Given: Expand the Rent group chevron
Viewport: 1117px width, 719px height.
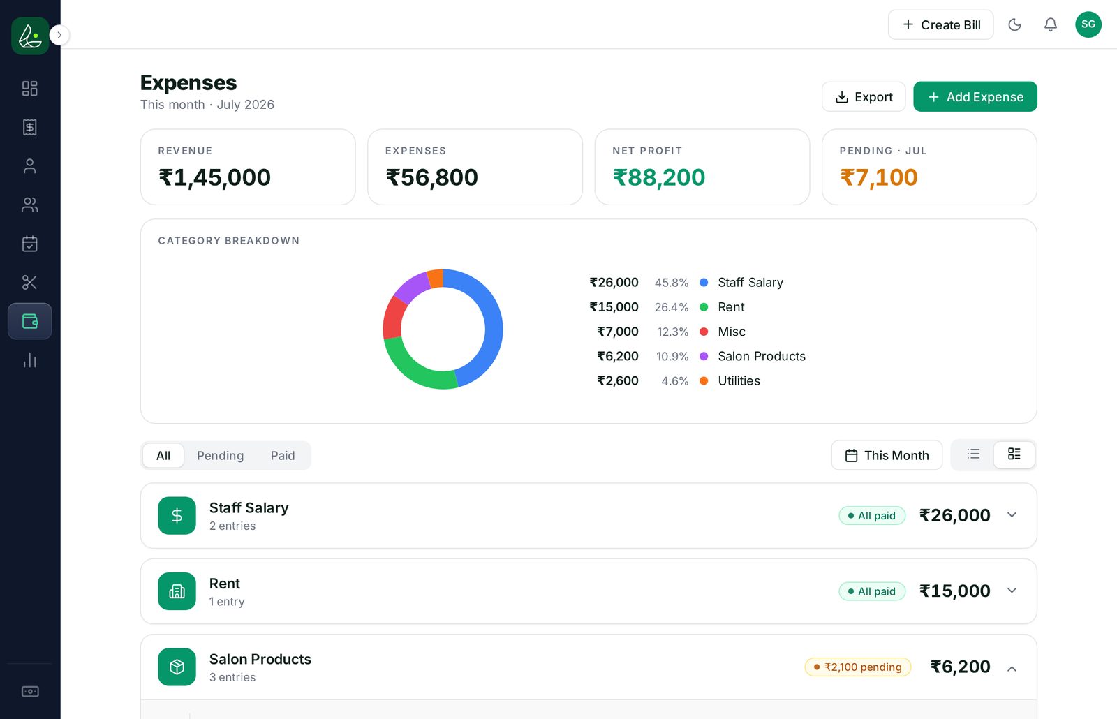Looking at the screenshot, I should point(1012,591).
